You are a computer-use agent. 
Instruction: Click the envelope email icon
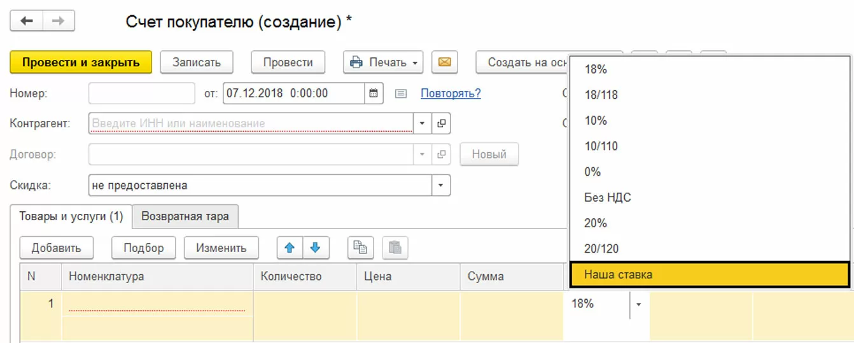445,62
